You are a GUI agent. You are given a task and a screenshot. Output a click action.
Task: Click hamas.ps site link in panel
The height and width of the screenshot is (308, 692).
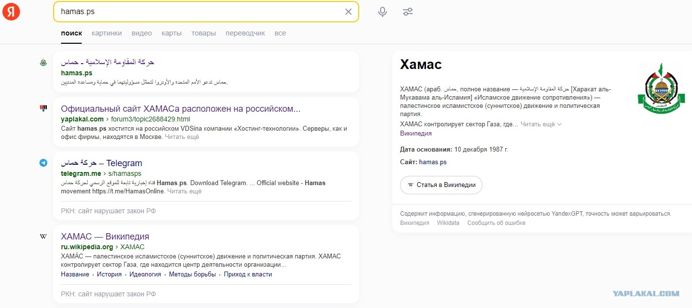[433, 162]
